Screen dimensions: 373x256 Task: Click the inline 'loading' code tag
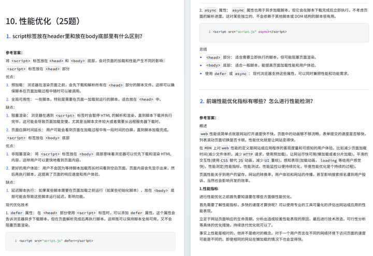click(x=328, y=161)
